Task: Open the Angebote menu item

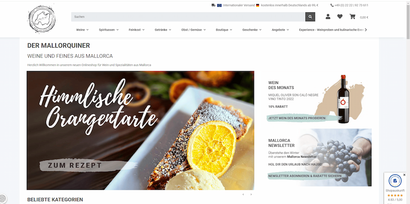Action: point(280,30)
